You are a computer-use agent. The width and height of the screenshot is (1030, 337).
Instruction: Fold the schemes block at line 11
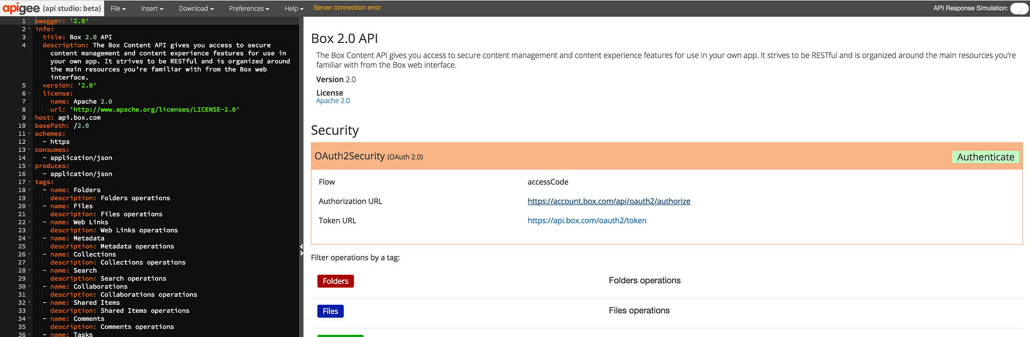pyautogui.click(x=30, y=134)
